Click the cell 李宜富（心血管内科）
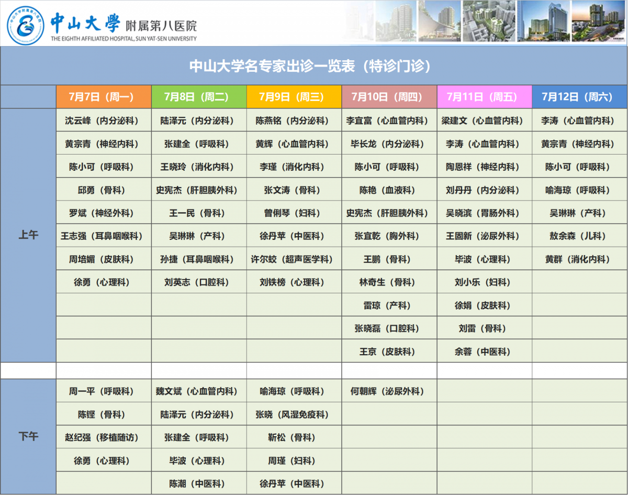 [x=389, y=120]
